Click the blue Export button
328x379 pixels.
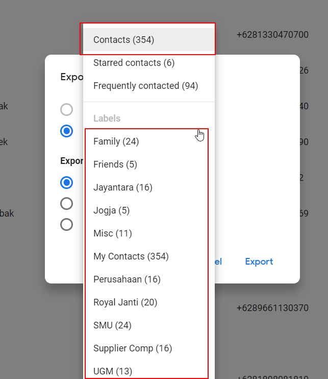coord(259,262)
